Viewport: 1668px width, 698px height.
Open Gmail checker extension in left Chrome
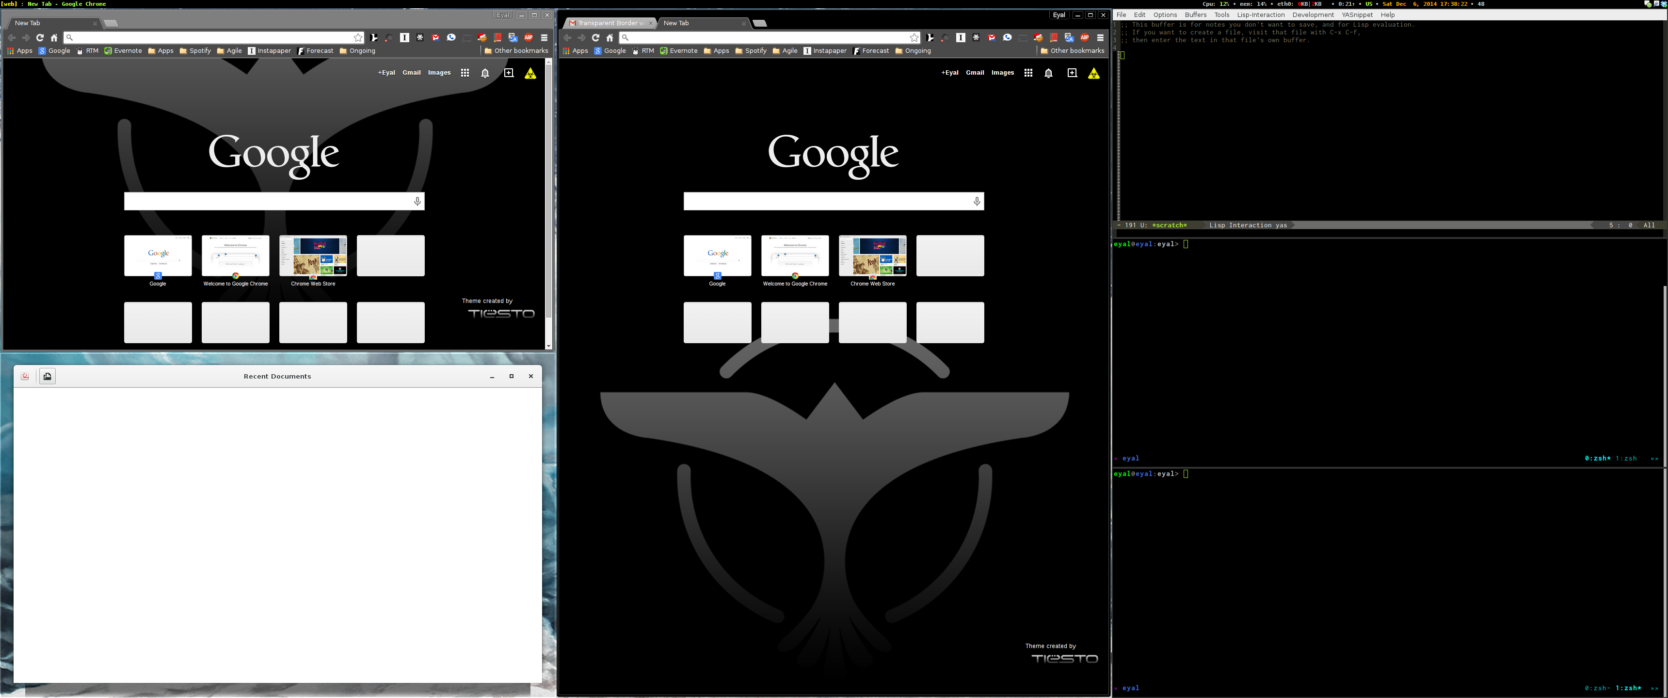point(436,37)
